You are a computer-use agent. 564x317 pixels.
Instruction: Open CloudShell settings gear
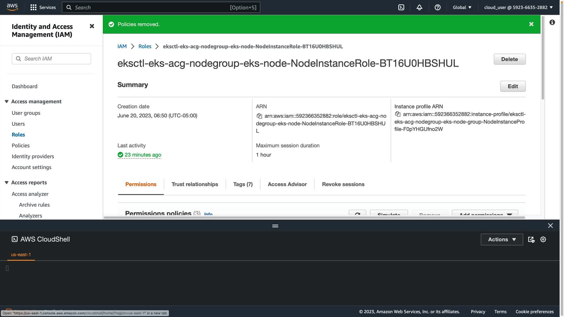543,240
